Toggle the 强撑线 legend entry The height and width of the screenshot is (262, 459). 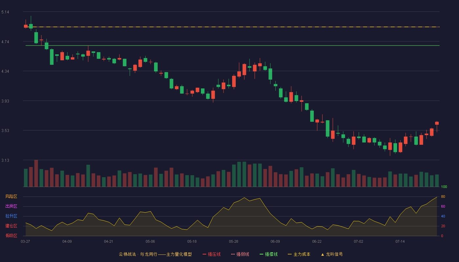(269, 254)
